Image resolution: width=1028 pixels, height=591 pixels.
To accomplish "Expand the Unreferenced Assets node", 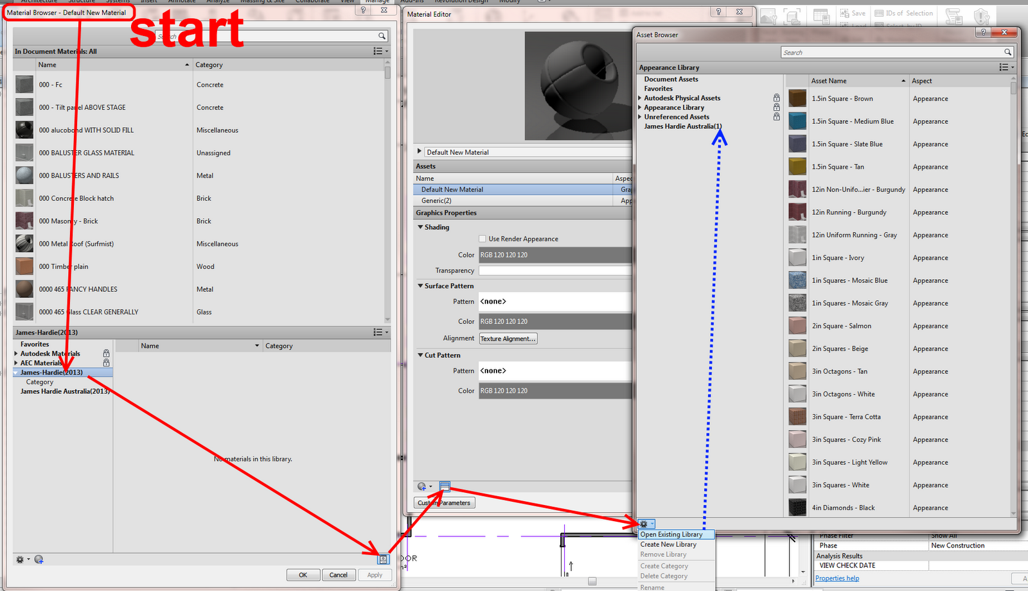I will [x=640, y=117].
